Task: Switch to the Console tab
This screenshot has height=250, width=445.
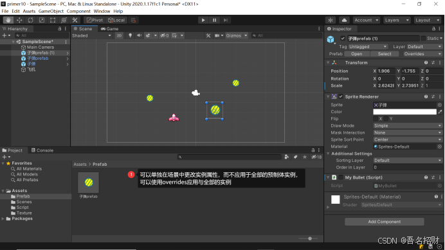Action: click(42, 150)
